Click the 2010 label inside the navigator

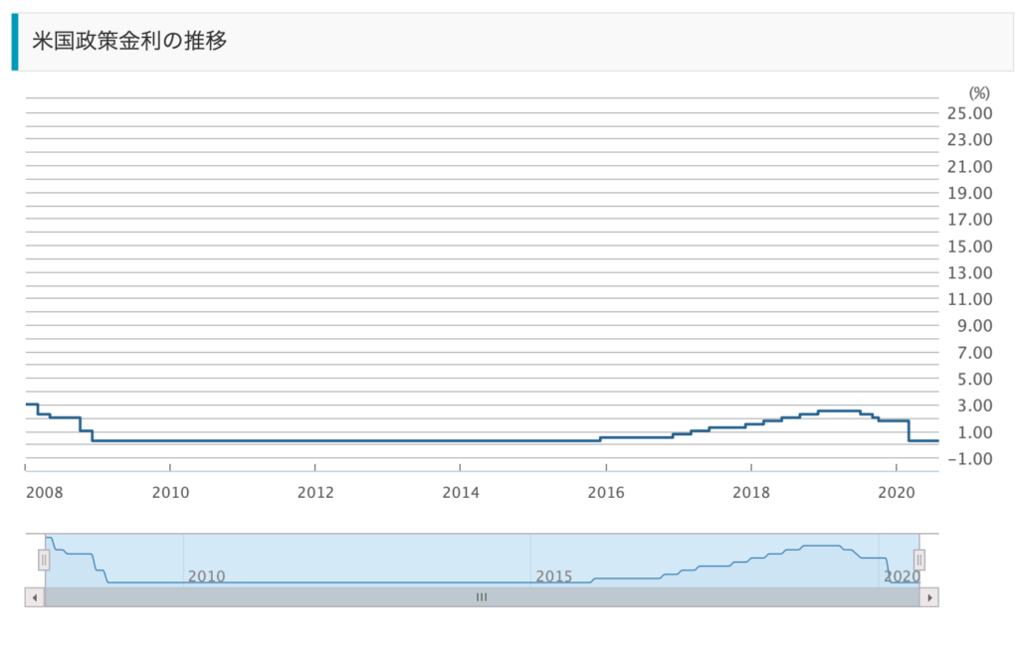click(206, 576)
